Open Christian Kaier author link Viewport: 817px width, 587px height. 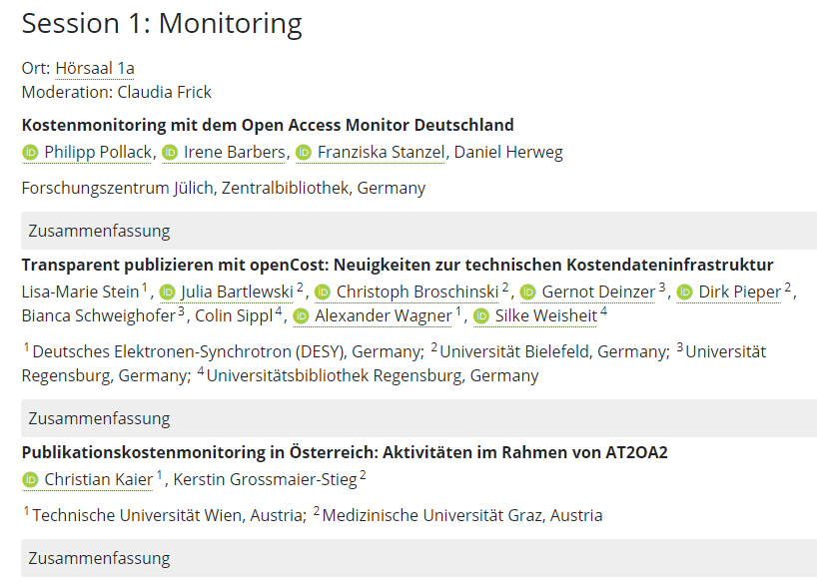tap(98, 479)
